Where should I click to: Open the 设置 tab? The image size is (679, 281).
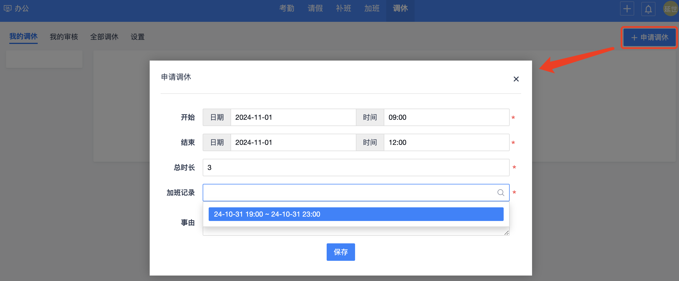coord(137,37)
